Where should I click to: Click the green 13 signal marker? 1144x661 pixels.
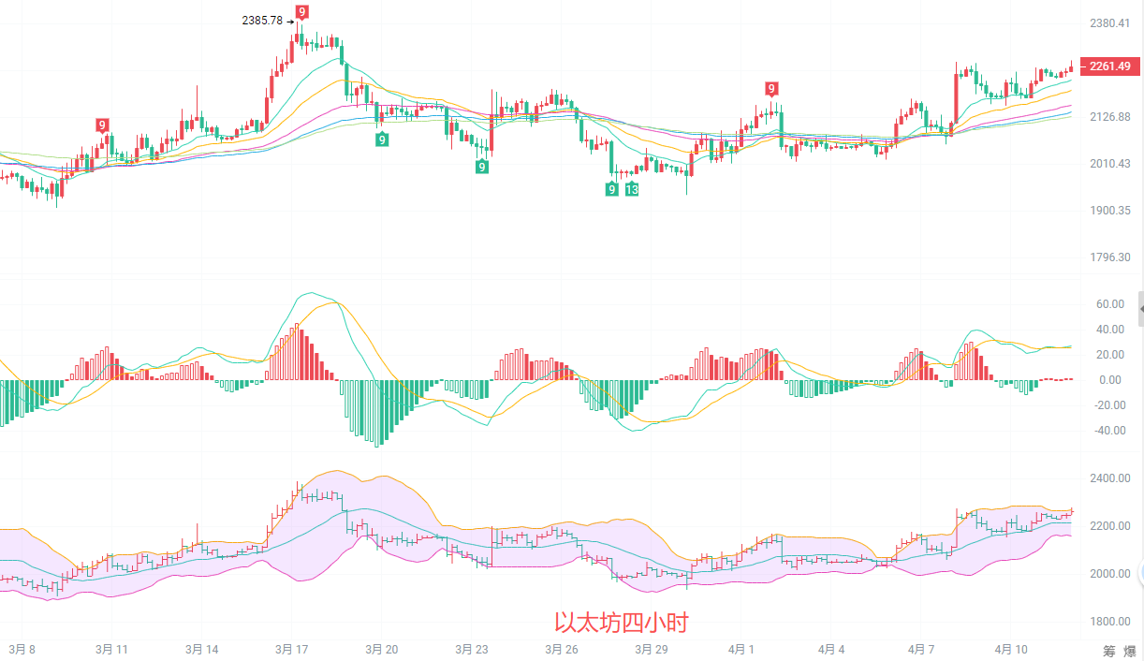(x=632, y=190)
